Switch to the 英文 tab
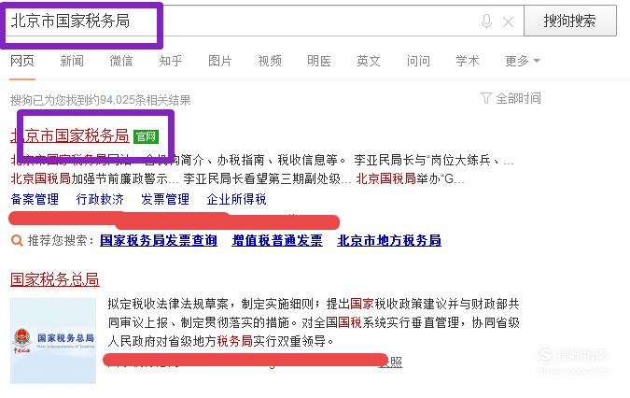630x398 pixels. [x=369, y=61]
